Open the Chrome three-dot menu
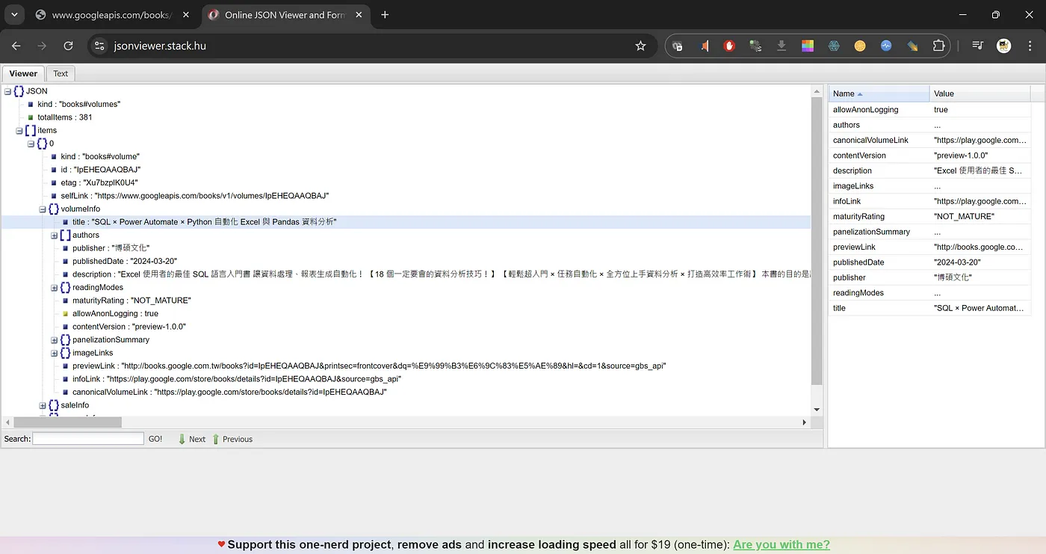This screenshot has height=554, width=1046. [x=1030, y=46]
